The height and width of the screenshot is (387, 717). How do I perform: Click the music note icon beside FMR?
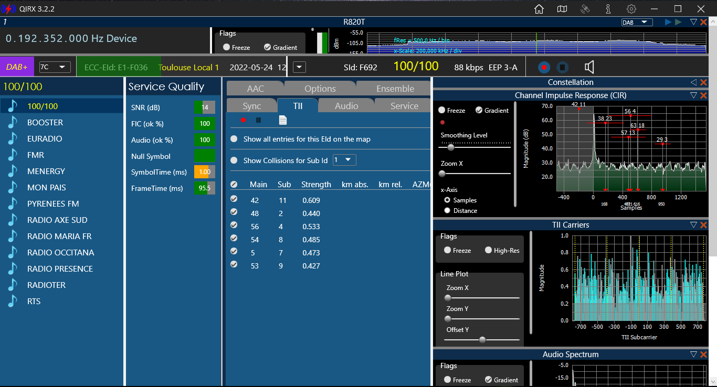pos(13,155)
